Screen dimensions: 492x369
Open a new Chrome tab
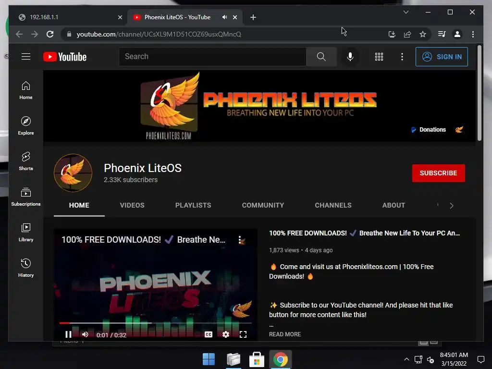point(253,17)
